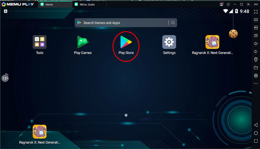The width and height of the screenshot is (260, 149).
Task: Show more sidebar tools via ellipsis
Action: tap(256, 83)
